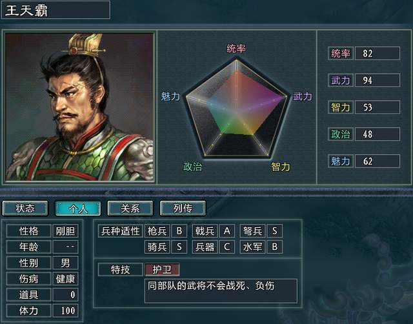Click the 体力 value 100
This screenshot has height=324, width=413.
65,310
